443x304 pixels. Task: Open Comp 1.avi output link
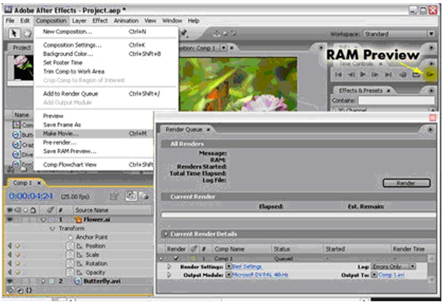click(x=392, y=275)
